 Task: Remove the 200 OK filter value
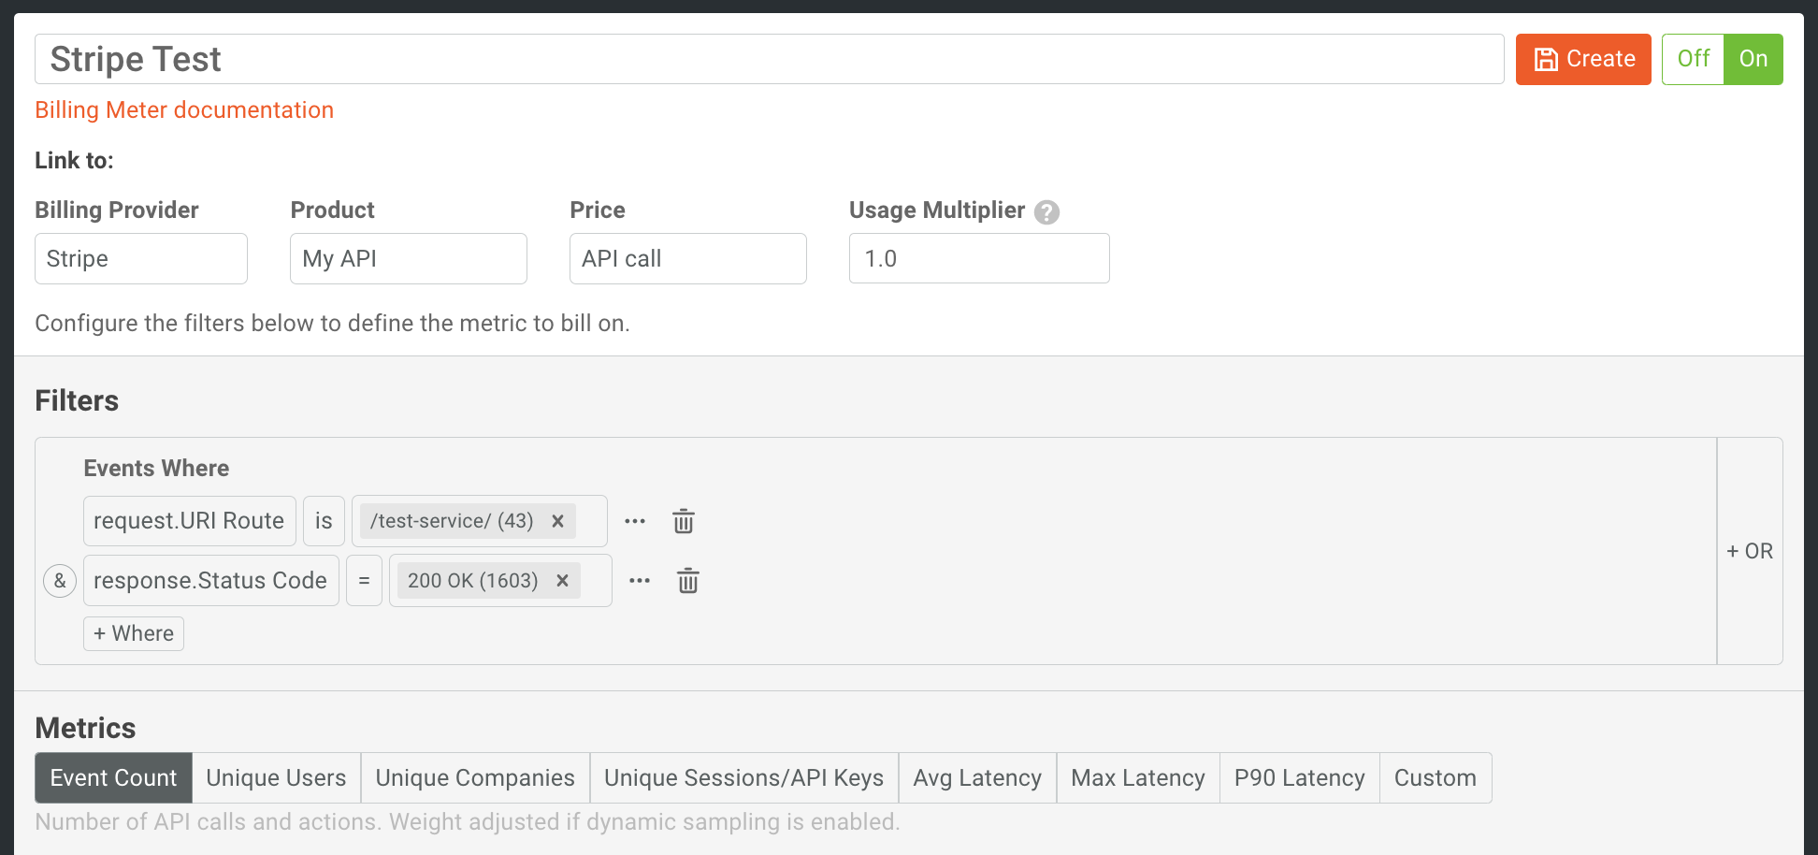pyautogui.click(x=562, y=581)
